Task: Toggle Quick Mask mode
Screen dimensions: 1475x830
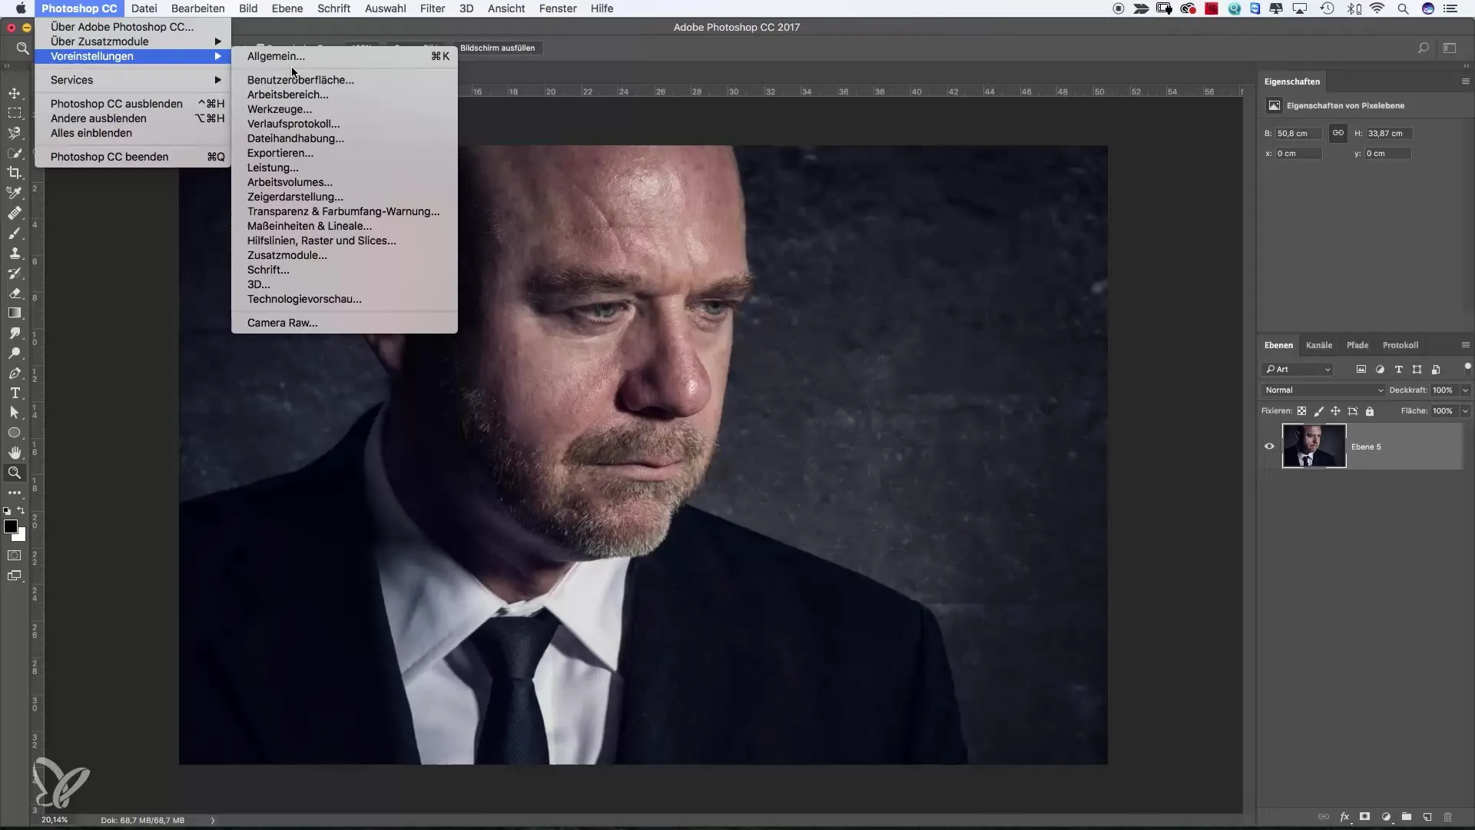Action: (x=15, y=555)
